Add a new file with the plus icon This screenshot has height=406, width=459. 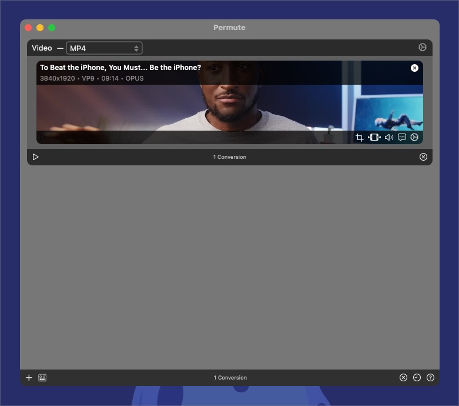(29, 378)
